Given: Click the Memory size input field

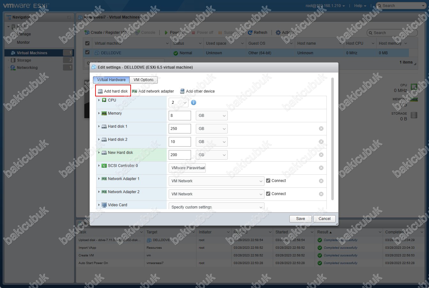Looking at the screenshot, I should coord(180,116).
